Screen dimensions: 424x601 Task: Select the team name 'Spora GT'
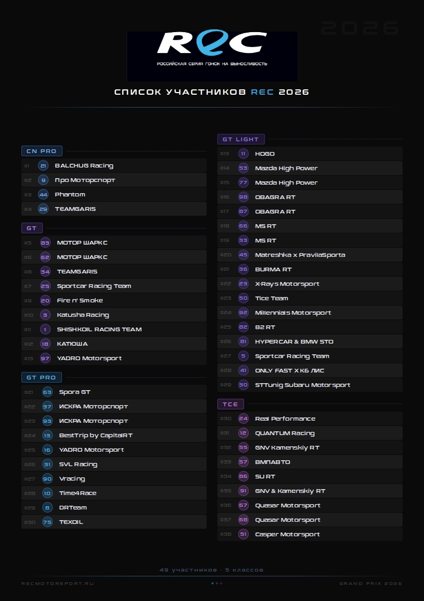point(75,392)
